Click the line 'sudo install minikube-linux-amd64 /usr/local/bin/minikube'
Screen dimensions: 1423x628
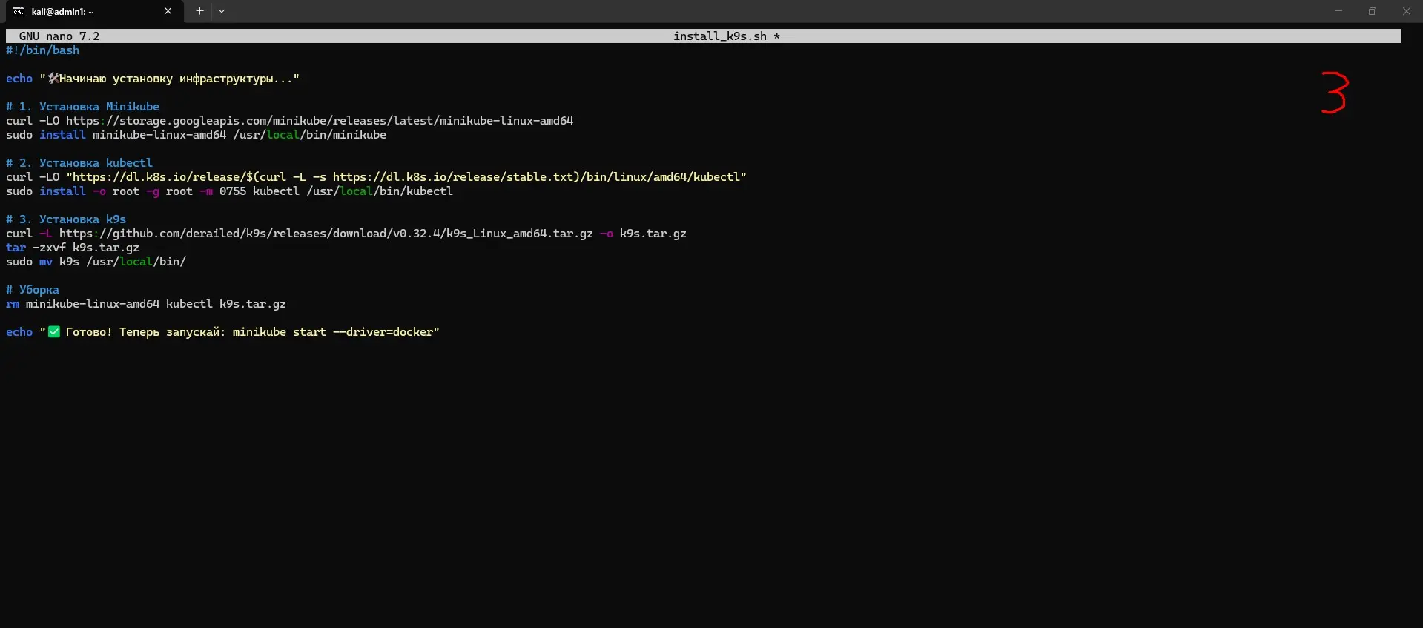196,135
